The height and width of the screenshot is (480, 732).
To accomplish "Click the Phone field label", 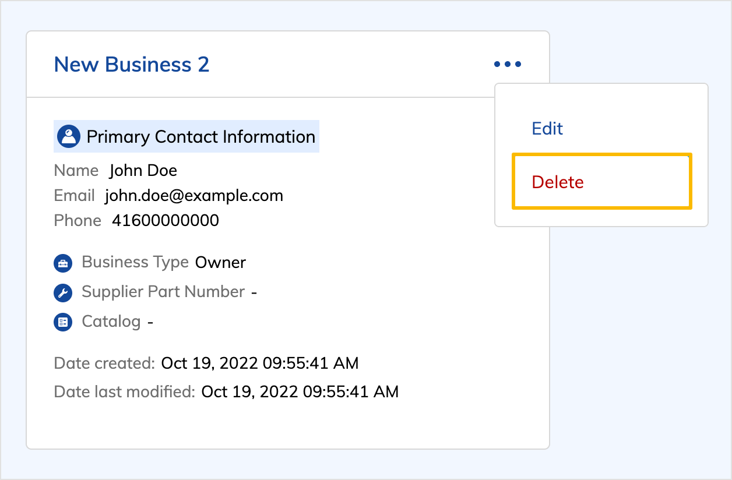I will coord(77,220).
